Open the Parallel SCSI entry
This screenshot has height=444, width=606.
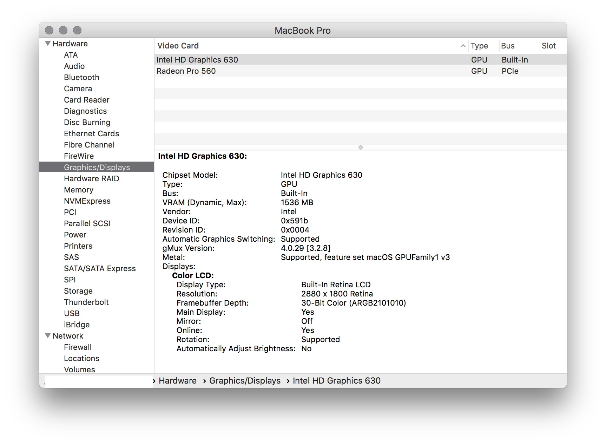click(87, 223)
